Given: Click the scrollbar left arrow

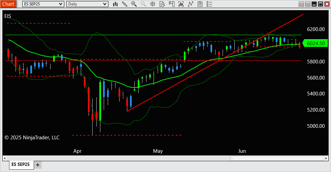Looking at the screenshot, I should tap(5, 158).
